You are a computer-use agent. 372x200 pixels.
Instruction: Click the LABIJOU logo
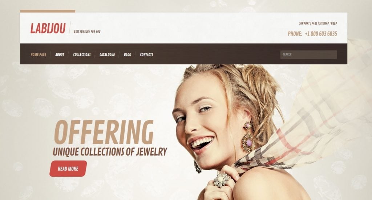point(48,28)
